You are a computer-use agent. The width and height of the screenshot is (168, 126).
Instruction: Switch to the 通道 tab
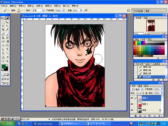[140, 86]
